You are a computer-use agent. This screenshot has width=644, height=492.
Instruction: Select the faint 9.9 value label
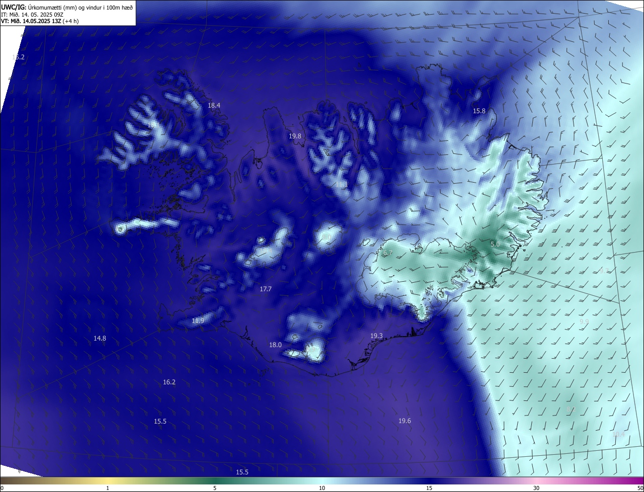coord(584,321)
